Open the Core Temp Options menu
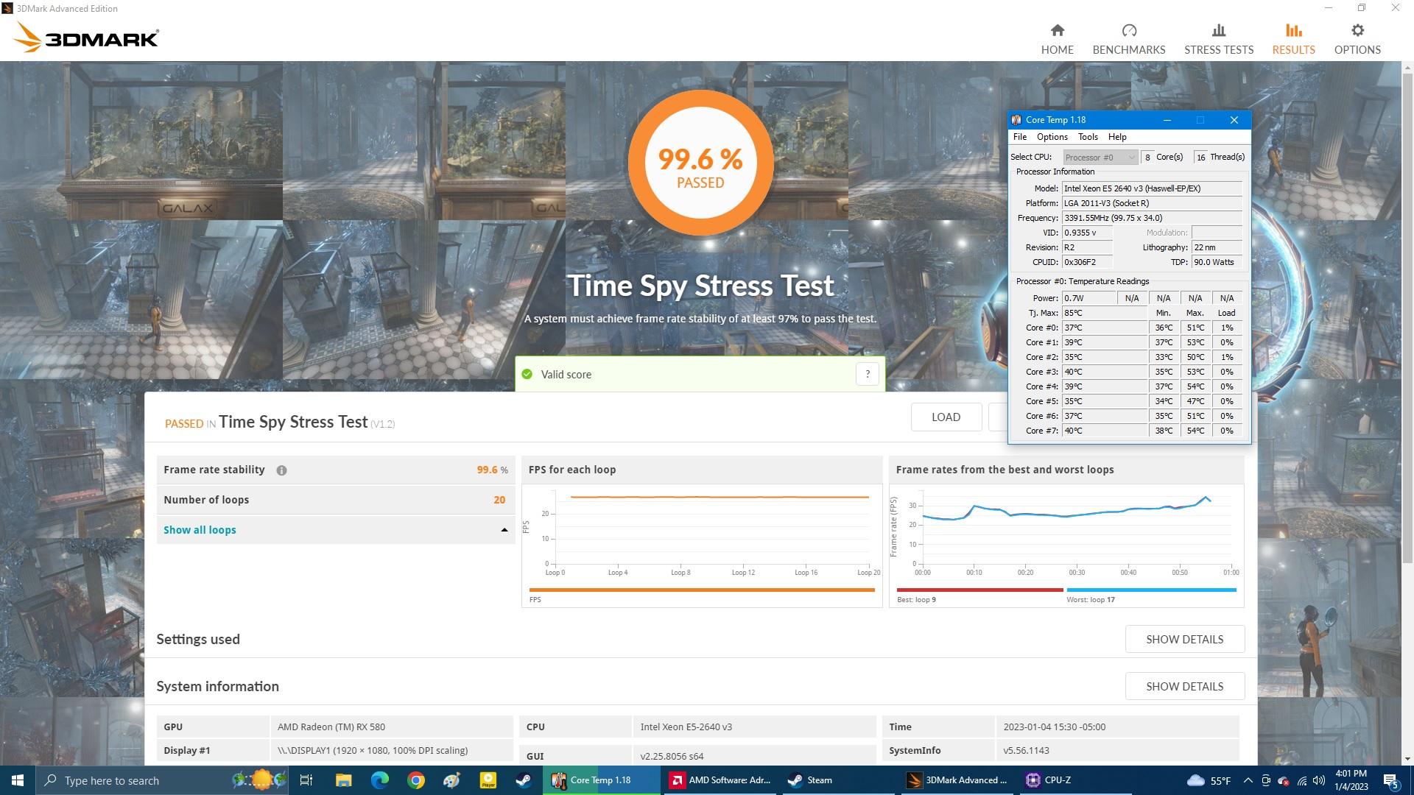Screen dimensions: 1414x795 [x=1052, y=137]
